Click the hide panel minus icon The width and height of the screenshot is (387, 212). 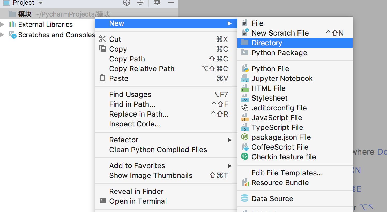171,2
